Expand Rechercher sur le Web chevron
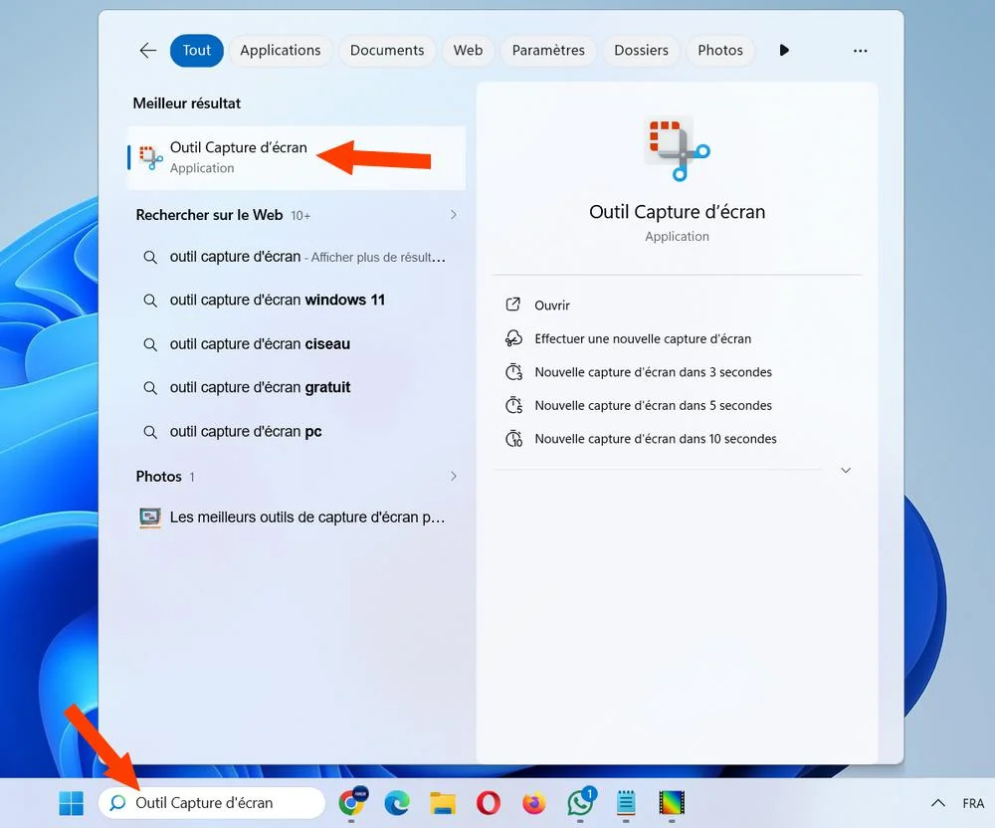The width and height of the screenshot is (995, 828). click(x=453, y=214)
